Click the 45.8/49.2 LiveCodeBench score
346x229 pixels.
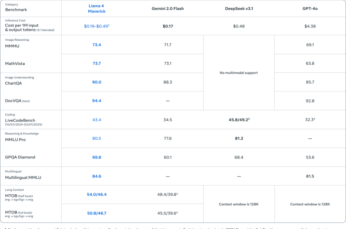pyautogui.click(x=239, y=120)
